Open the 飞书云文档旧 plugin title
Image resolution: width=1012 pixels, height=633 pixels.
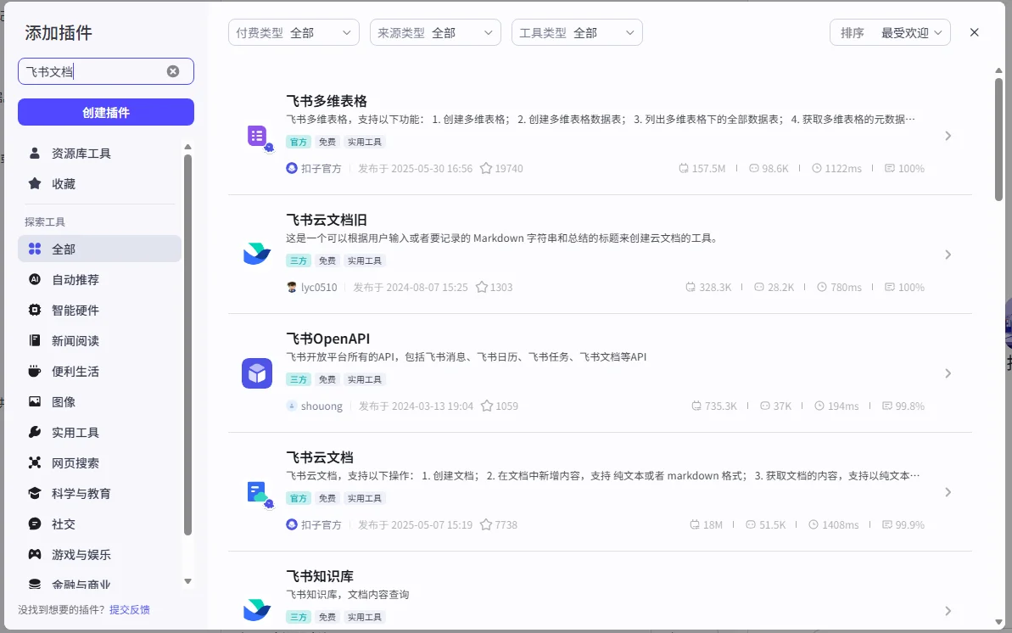pos(327,220)
